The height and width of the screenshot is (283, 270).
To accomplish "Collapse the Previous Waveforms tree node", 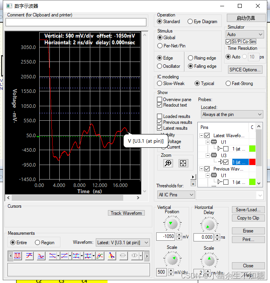I will [201, 169].
